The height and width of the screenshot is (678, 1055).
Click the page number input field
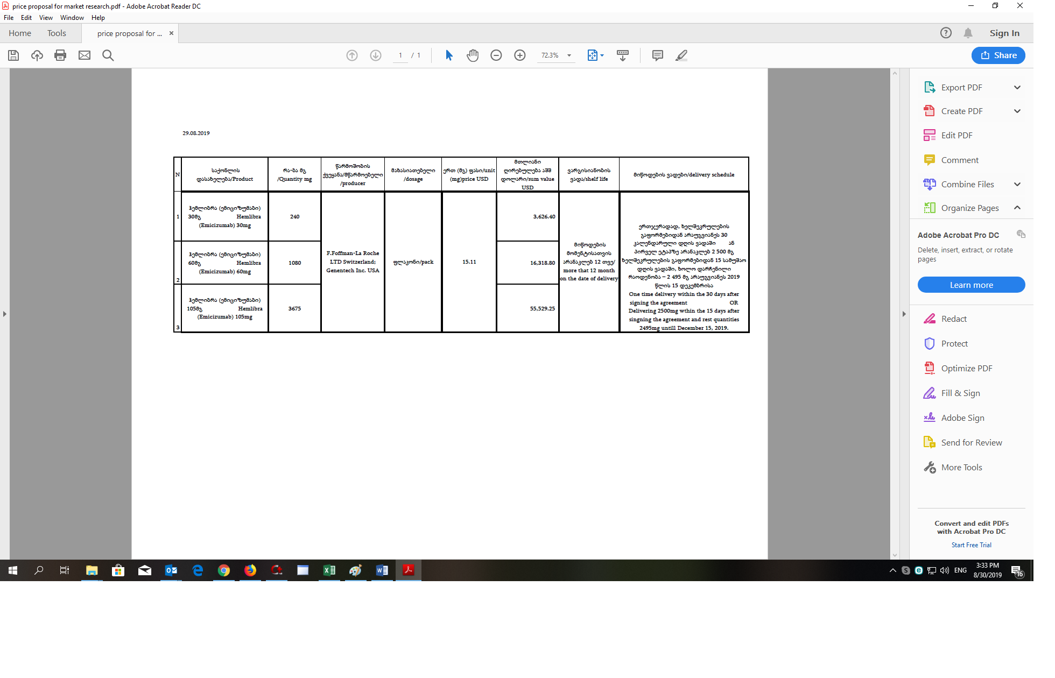(x=400, y=55)
